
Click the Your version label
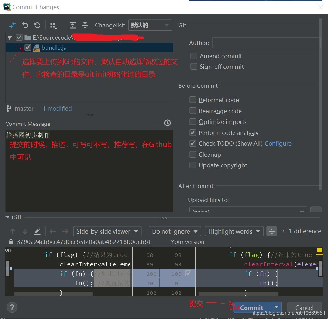click(x=187, y=242)
